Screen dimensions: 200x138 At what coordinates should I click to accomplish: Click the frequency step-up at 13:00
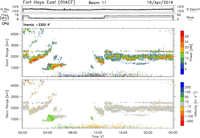point(104,17)
